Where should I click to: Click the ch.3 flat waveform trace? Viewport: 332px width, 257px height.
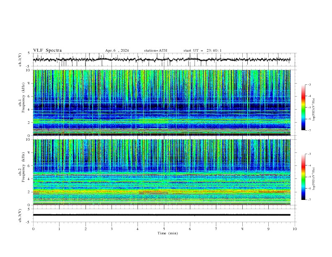(x=162, y=215)
